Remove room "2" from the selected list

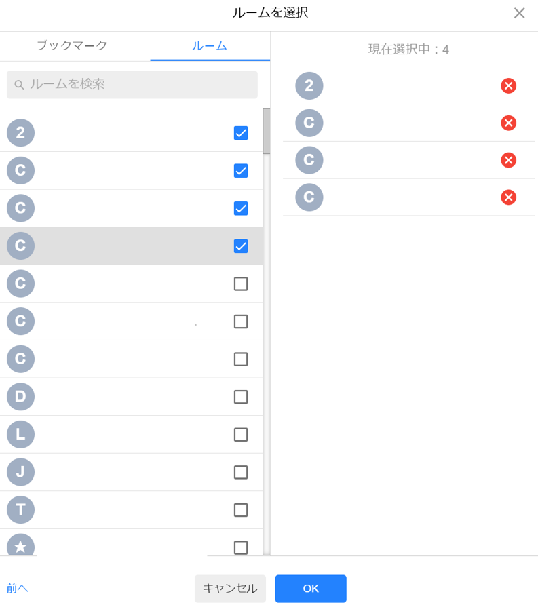click(508, 85)
